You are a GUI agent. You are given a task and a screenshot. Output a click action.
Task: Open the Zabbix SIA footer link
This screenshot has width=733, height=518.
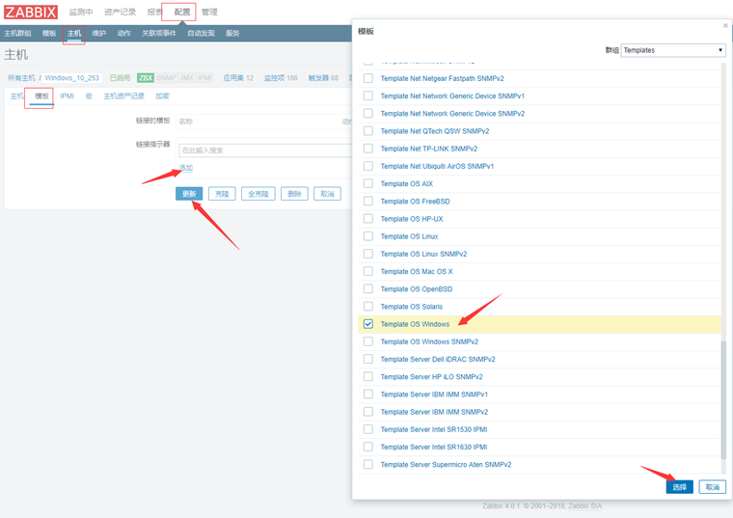tap(584, 505)
